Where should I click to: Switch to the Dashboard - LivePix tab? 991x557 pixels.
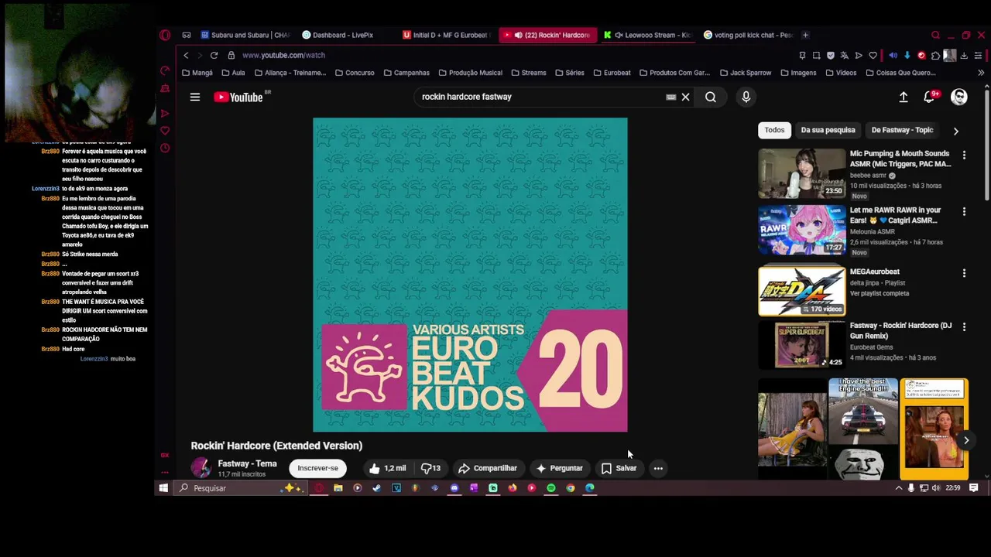pos(338,35)
